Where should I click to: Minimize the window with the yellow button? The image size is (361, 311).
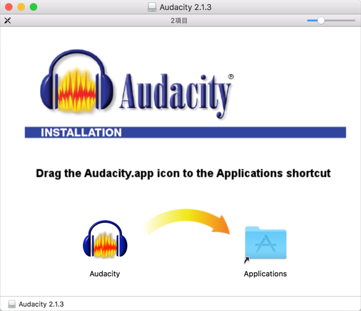(21, 7)
